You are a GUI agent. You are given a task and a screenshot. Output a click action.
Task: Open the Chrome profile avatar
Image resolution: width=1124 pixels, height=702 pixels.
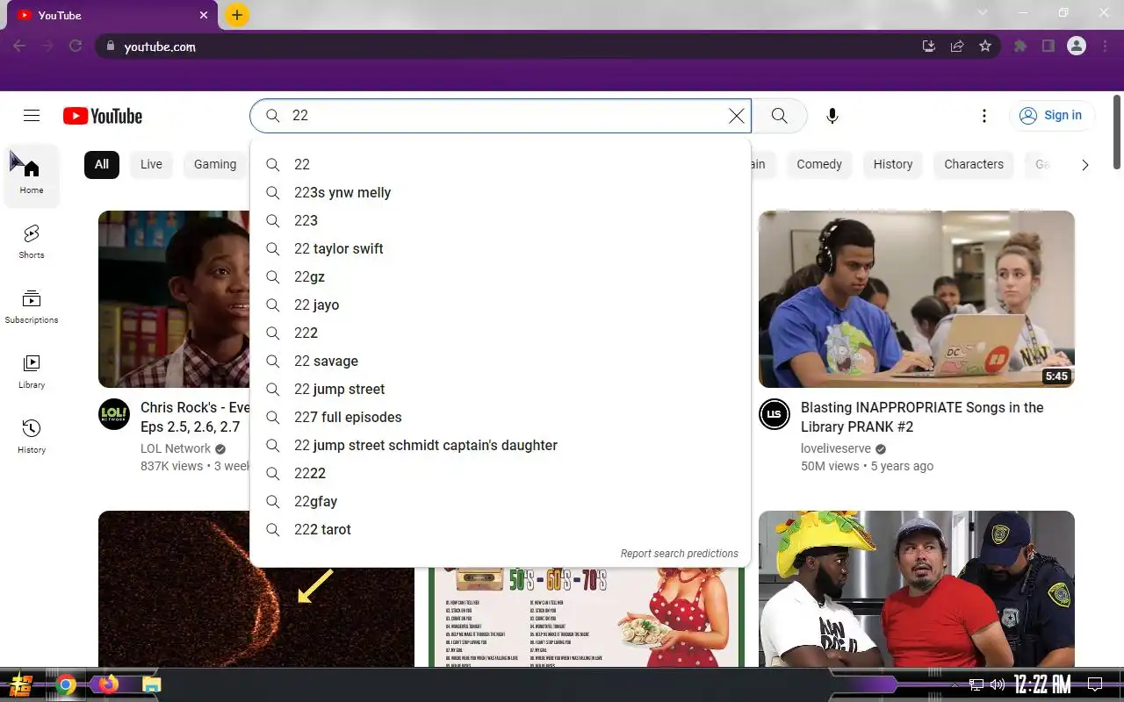click(1077, 47)
